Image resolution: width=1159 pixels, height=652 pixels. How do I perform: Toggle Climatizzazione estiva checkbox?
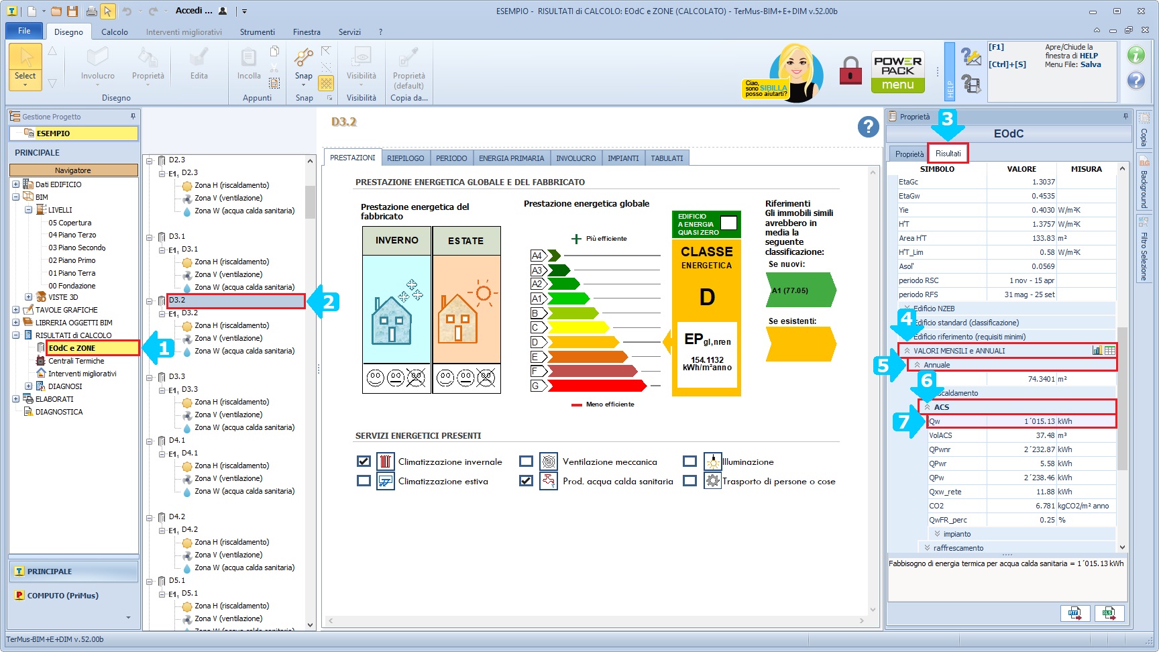[364, 481]
